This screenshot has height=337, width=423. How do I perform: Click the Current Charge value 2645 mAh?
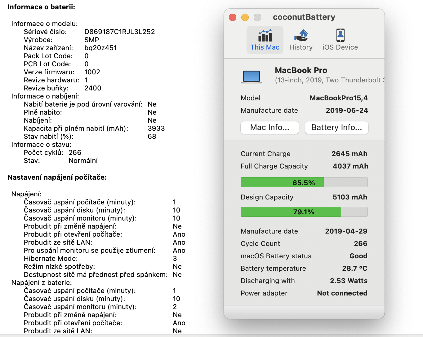coord(349,154)
